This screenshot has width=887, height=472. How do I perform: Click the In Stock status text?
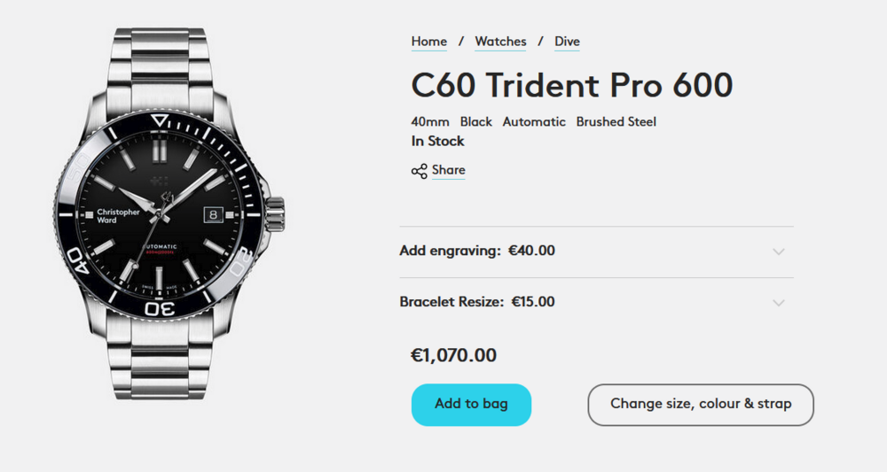pyautogui.click(x=437, y=141)
